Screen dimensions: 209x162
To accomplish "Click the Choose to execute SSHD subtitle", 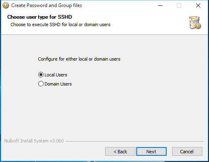I will 60,25.
